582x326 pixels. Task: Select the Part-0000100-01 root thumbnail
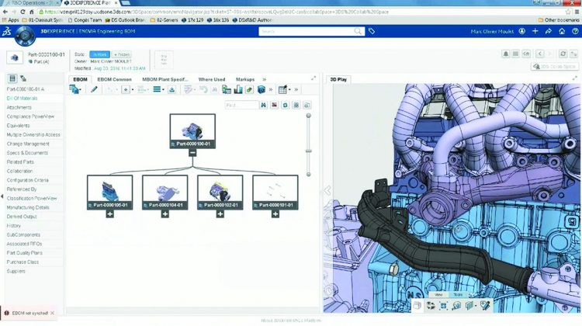click(192, 130)
